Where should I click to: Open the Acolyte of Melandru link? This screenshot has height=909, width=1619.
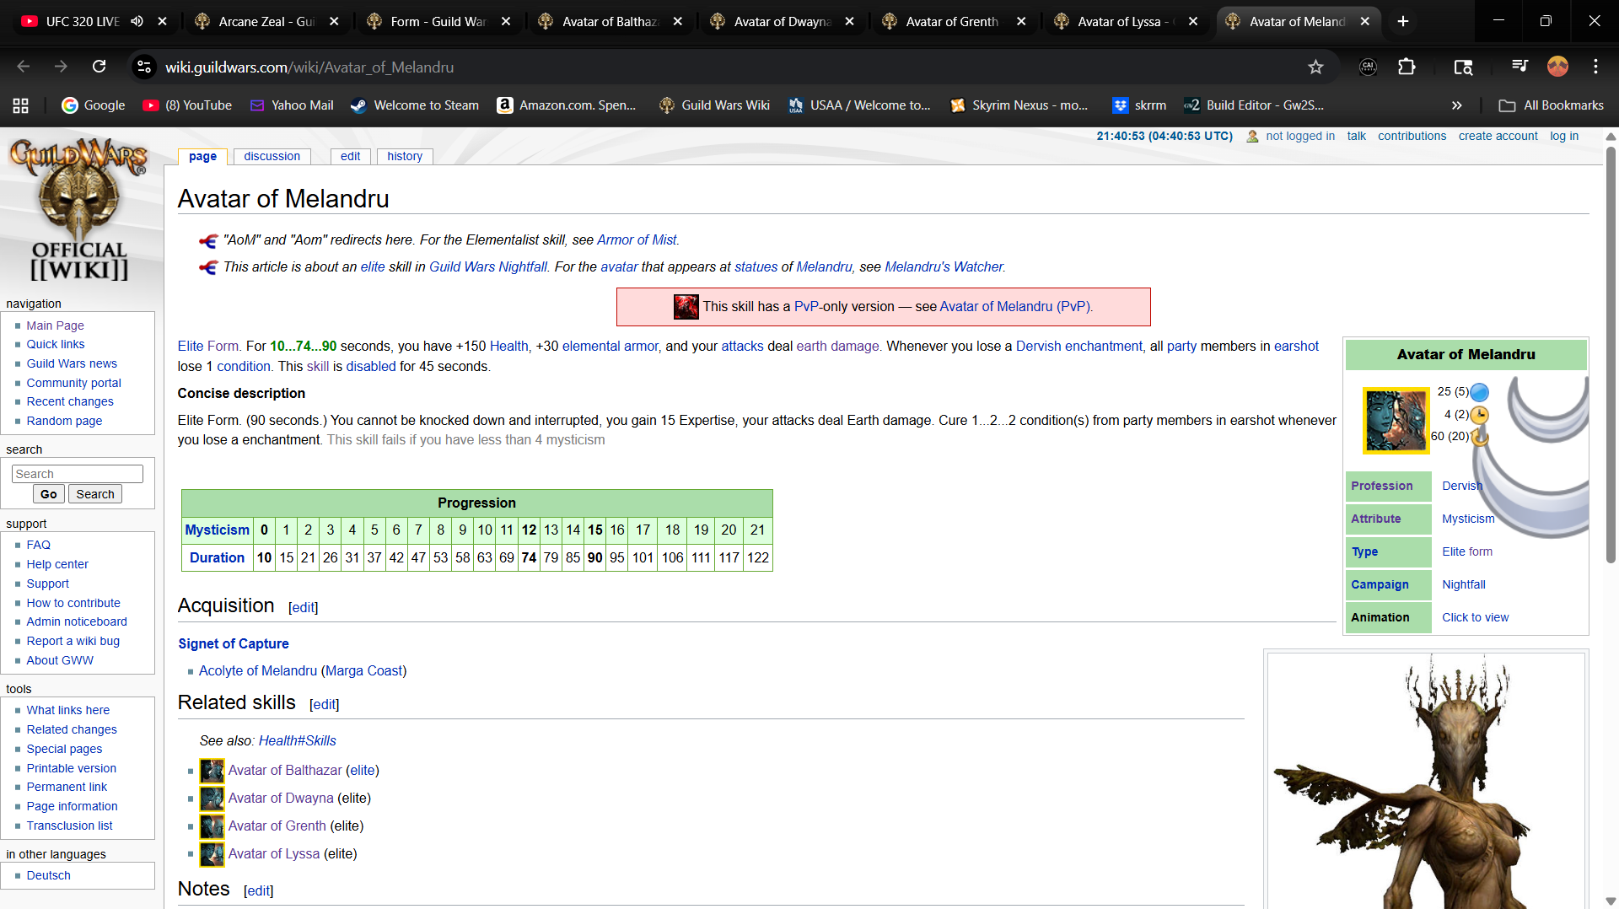point(258,670)
